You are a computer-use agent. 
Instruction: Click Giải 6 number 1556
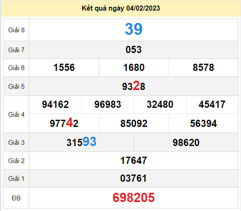[64, 68]
